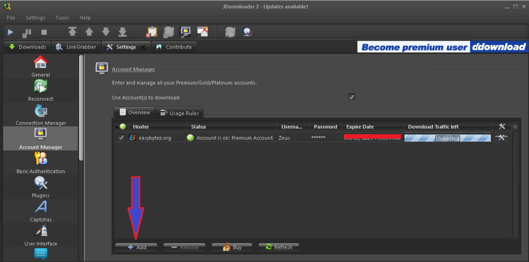
Task: Switch to the Contribute tab
Action: coord(174,47)
